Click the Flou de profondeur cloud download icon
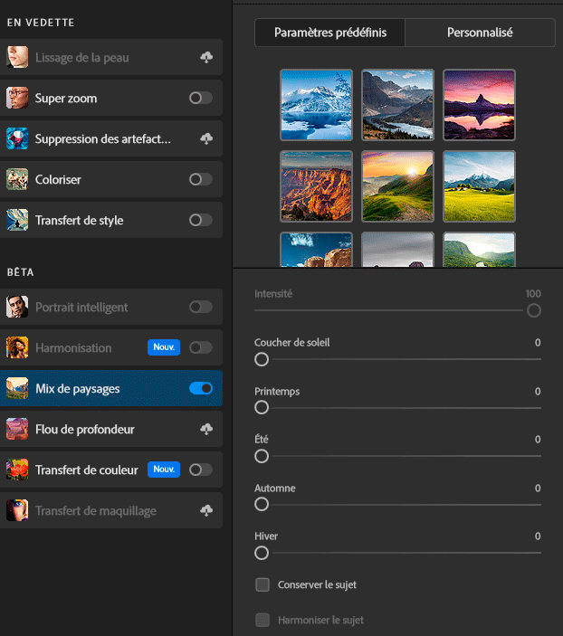This screenshot has width=563, height=636. pos(206,429)
